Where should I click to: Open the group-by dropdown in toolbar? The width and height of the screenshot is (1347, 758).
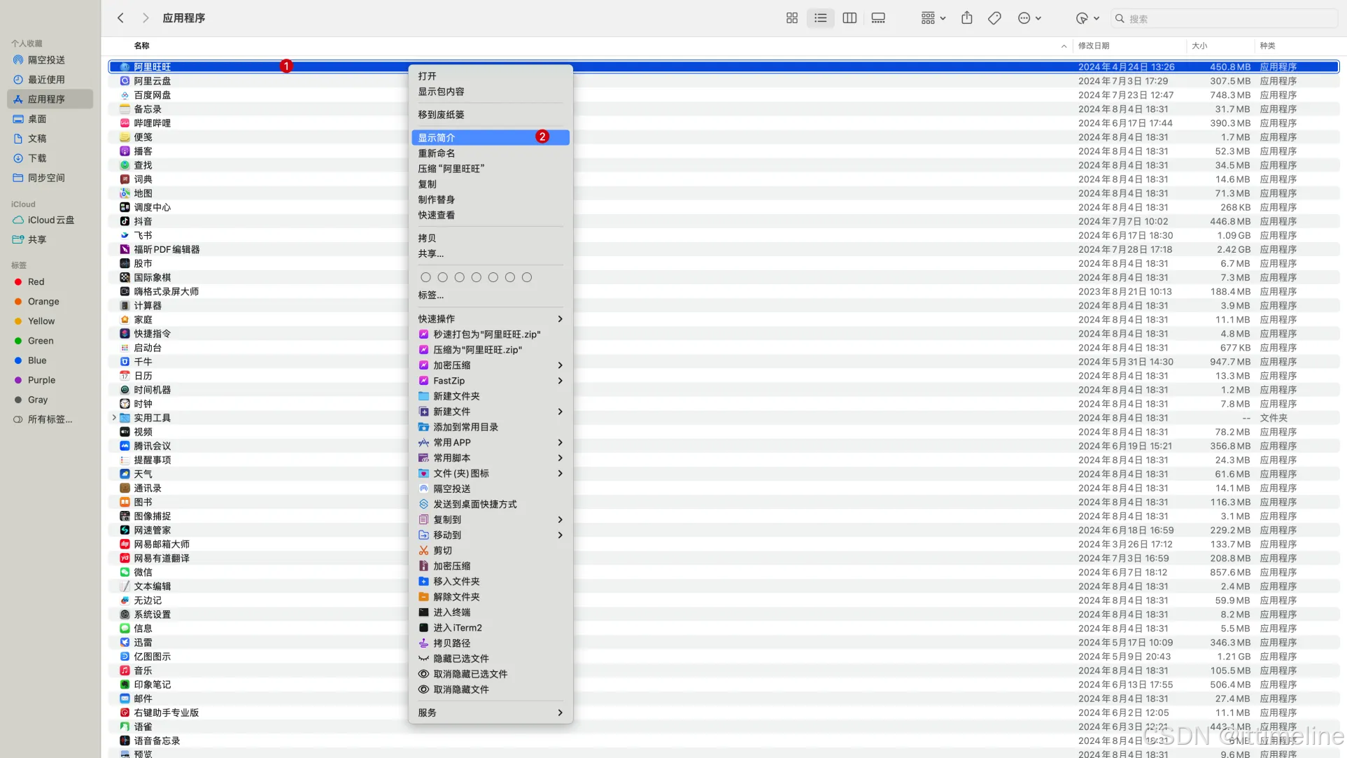click(x=933, y=18)
